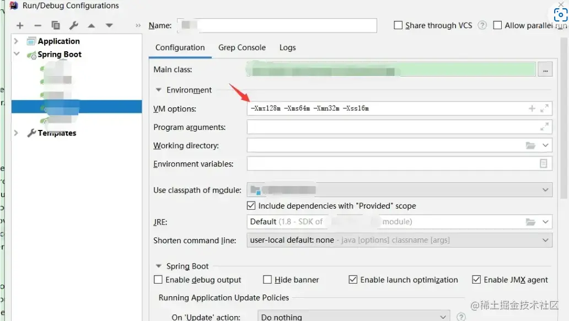Toggle Enable launch optimization checkbox
The image size is (569, 321).
(353, 280)
